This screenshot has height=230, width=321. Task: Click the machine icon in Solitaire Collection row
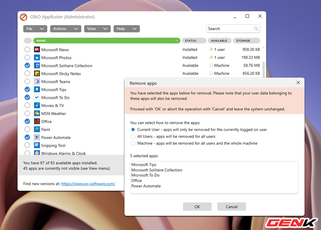click(211, 65)
